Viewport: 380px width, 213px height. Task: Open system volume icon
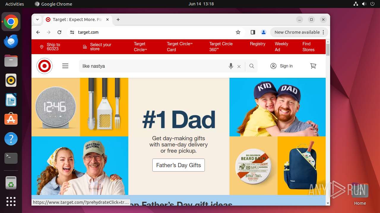(x=364, y=4)
